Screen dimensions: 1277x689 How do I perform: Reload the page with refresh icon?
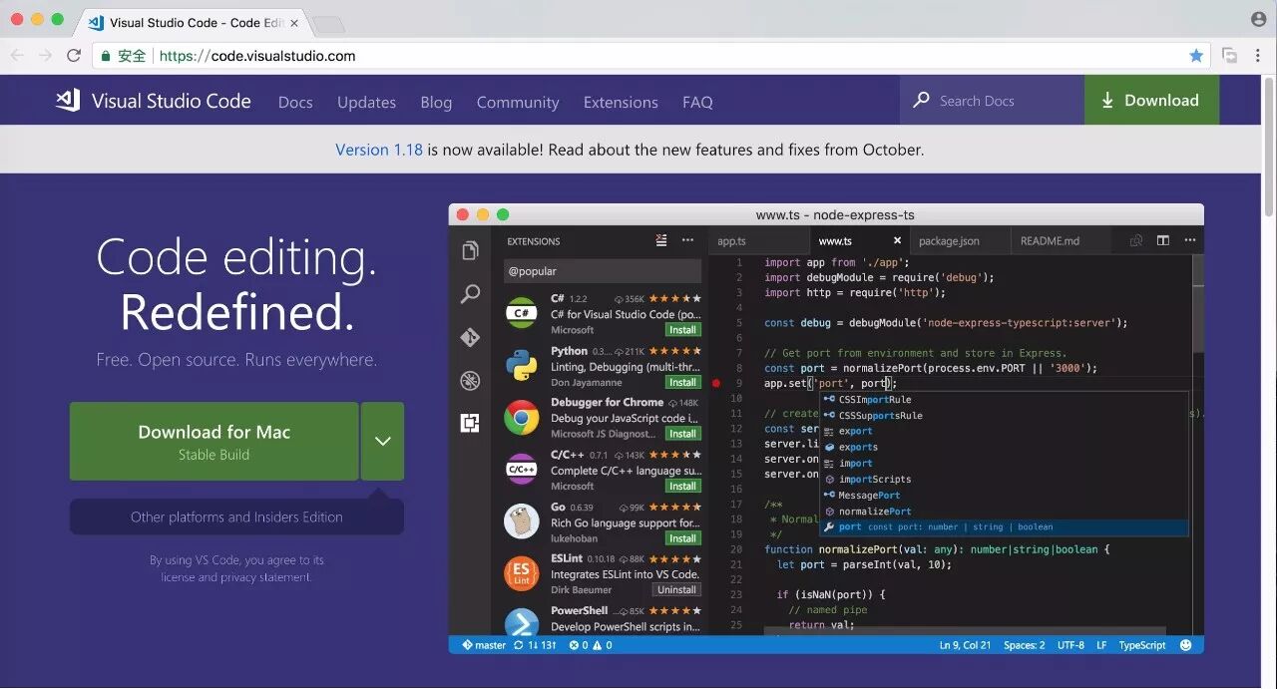(x=74, y=56)
